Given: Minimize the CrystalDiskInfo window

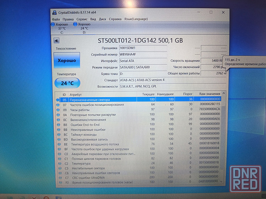Looking at the screenshot, I should (x=199, y=12).
